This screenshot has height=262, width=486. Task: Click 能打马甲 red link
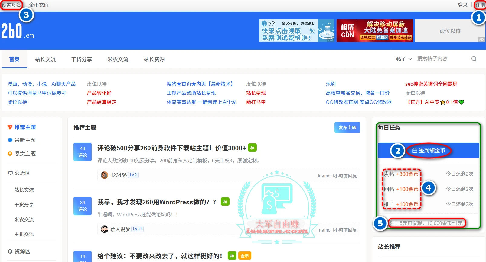tap(256, 102)
